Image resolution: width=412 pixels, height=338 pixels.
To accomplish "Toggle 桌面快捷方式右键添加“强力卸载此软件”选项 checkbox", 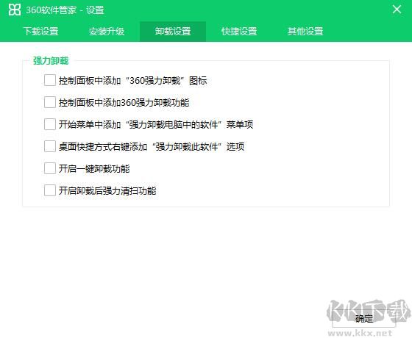I will pos(50,146).
